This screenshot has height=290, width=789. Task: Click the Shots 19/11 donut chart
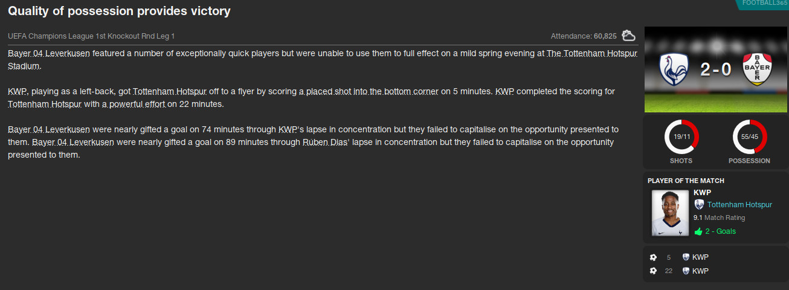click(681, 137)
